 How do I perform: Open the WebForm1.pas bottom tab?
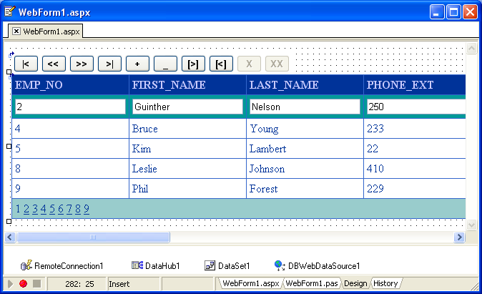(311, 284)
